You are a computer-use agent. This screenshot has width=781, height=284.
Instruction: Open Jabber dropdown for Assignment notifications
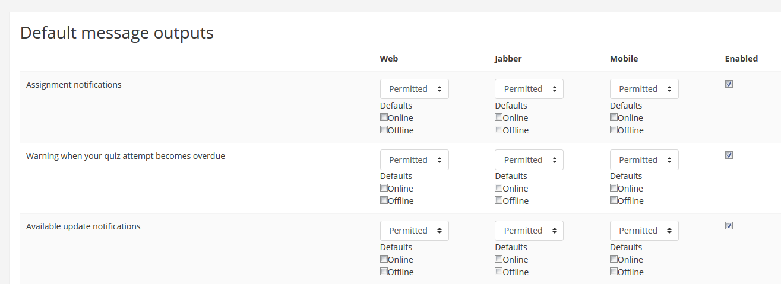pyautogui.click(x=529, y=89)
